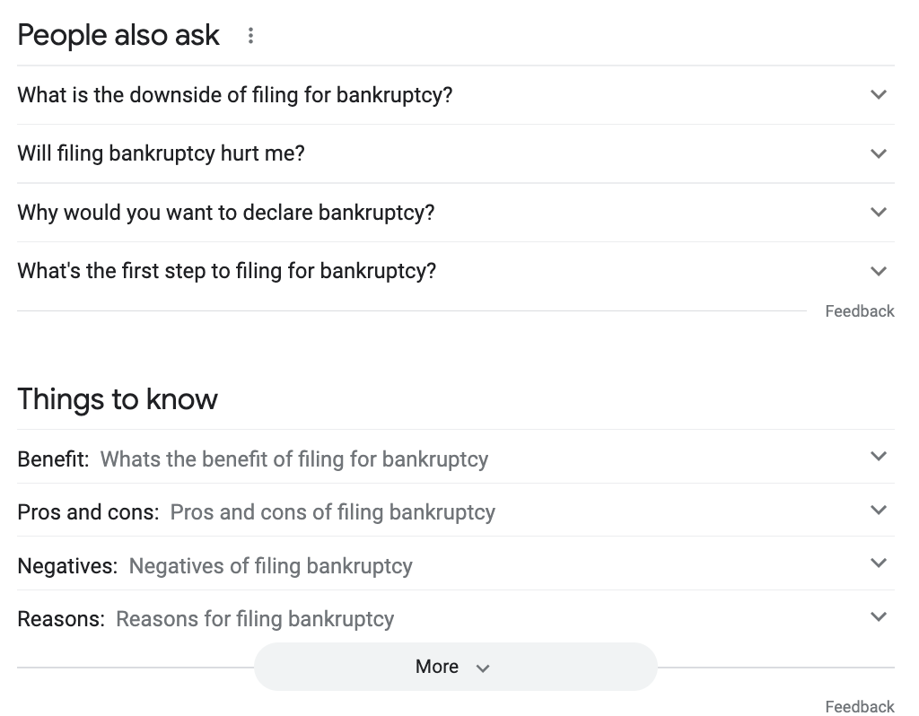Click the "Will filing bankruptcy hurt me?" question text

pyautogui.click(x=161, y=153)
